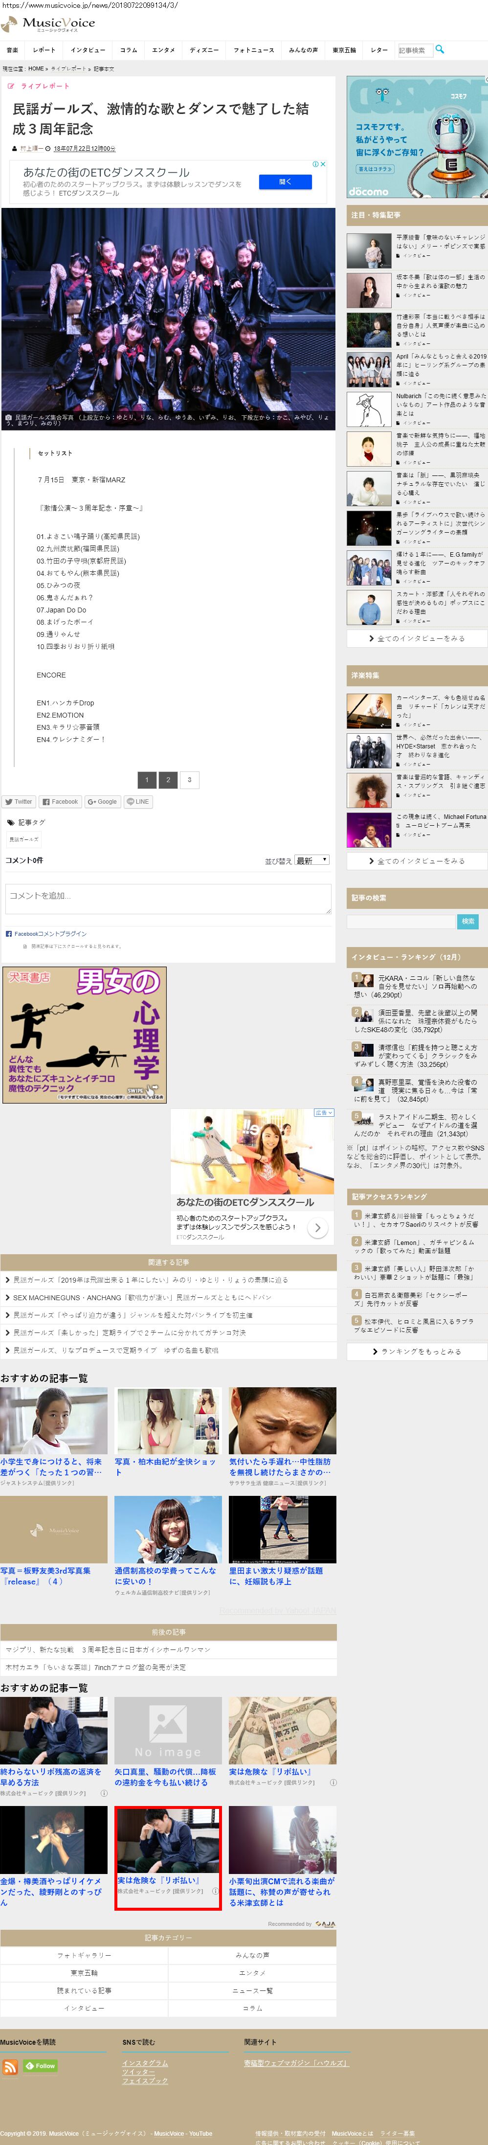Click the search magnifier icon in the navigation bar

(x=440, y=49)
